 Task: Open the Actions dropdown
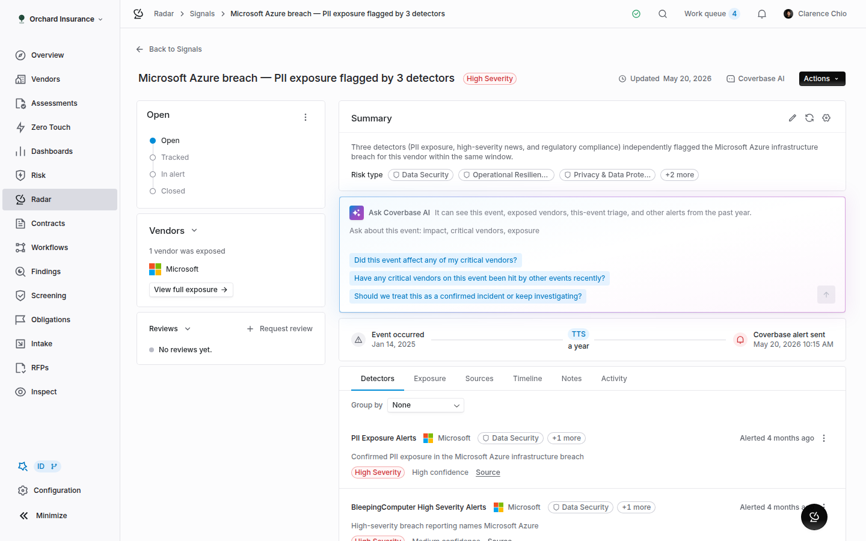[822, 79]
